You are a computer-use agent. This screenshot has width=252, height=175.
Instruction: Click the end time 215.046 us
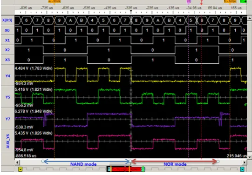pyautogui.click(x=237, y=156)
